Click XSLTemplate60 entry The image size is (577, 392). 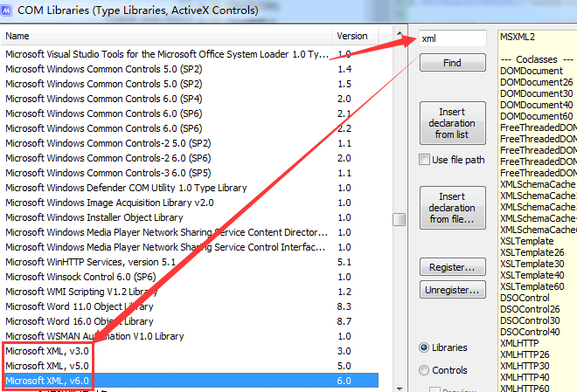(532, 286)
